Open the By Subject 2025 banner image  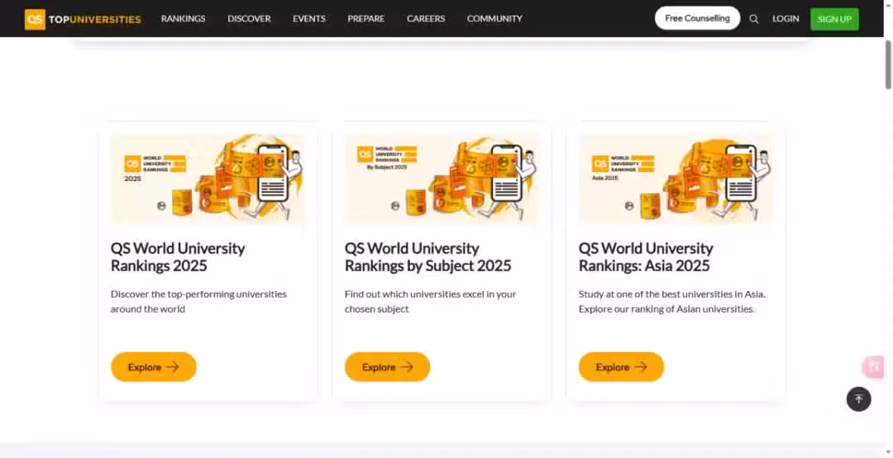(x=442, y=179)
